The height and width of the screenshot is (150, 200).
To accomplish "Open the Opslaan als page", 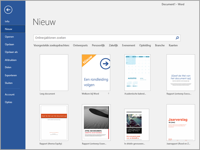I will pyautogui.click(x=11, y=52).
